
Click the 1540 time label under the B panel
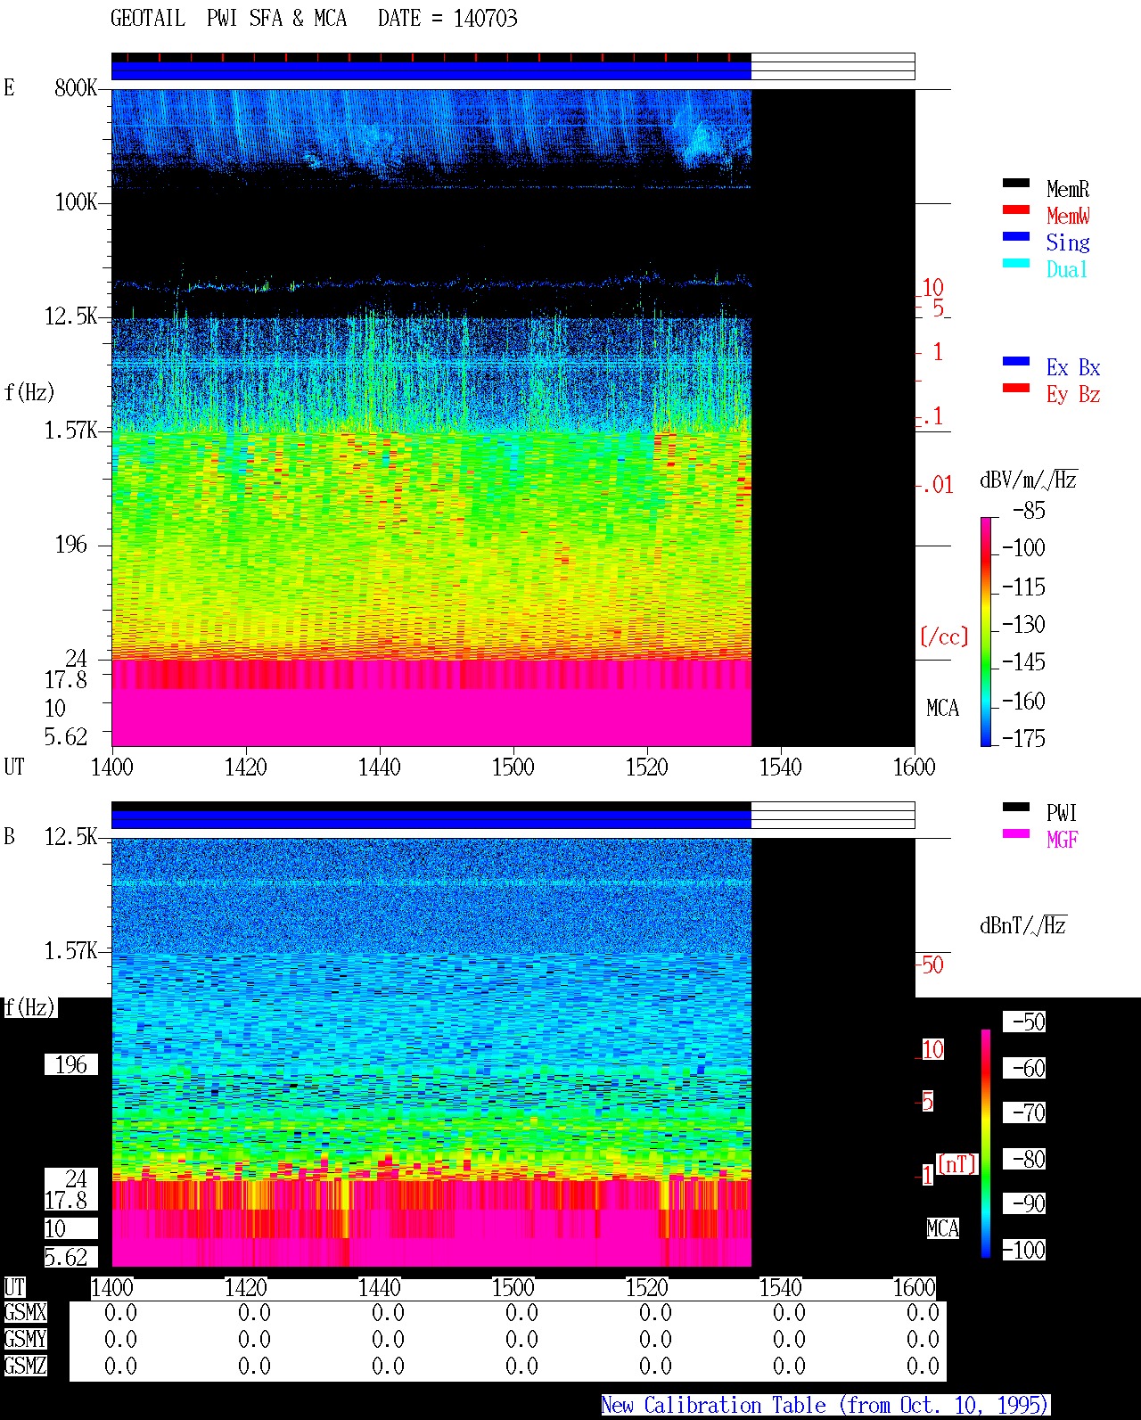pyautogui.click(x=781, y=1287)
